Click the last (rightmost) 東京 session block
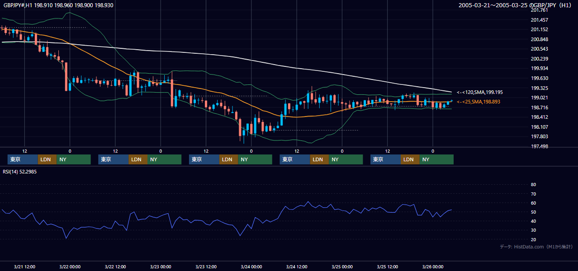Image resolution: width=578 pixels, height=271 pixels. click(x=385, y=159)
